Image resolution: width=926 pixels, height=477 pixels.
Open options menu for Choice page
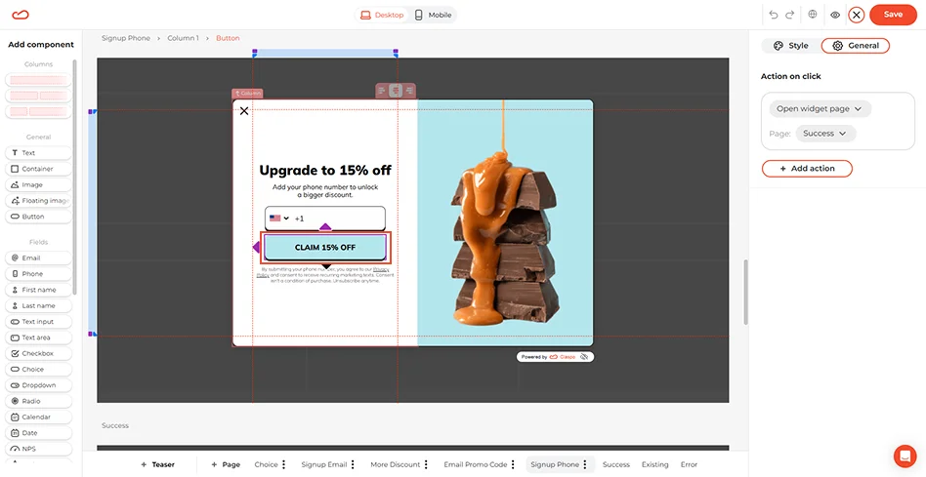pos(284,464)
